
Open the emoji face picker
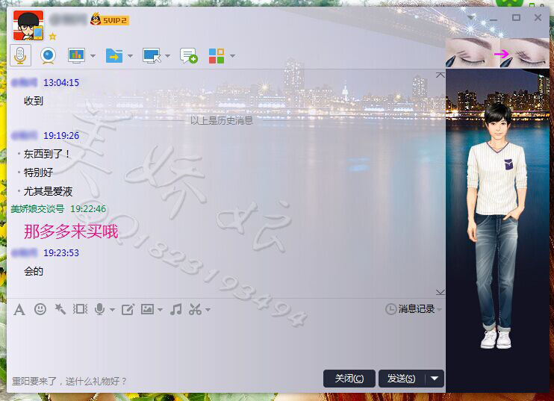pos(40,309)
